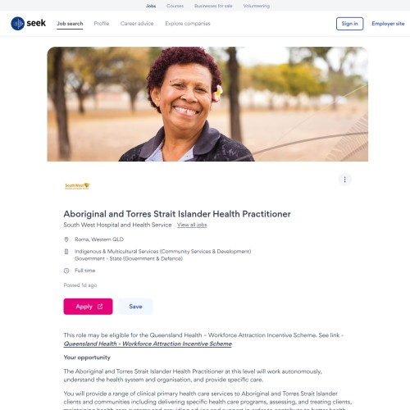
Task: Click the smiling woman banner image
Action: (207, 104)
